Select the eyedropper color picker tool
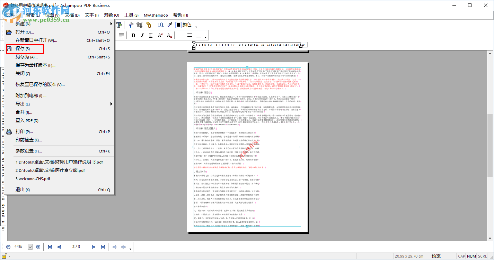The width and height of the screenshot is (494, 260). [169, 25]
